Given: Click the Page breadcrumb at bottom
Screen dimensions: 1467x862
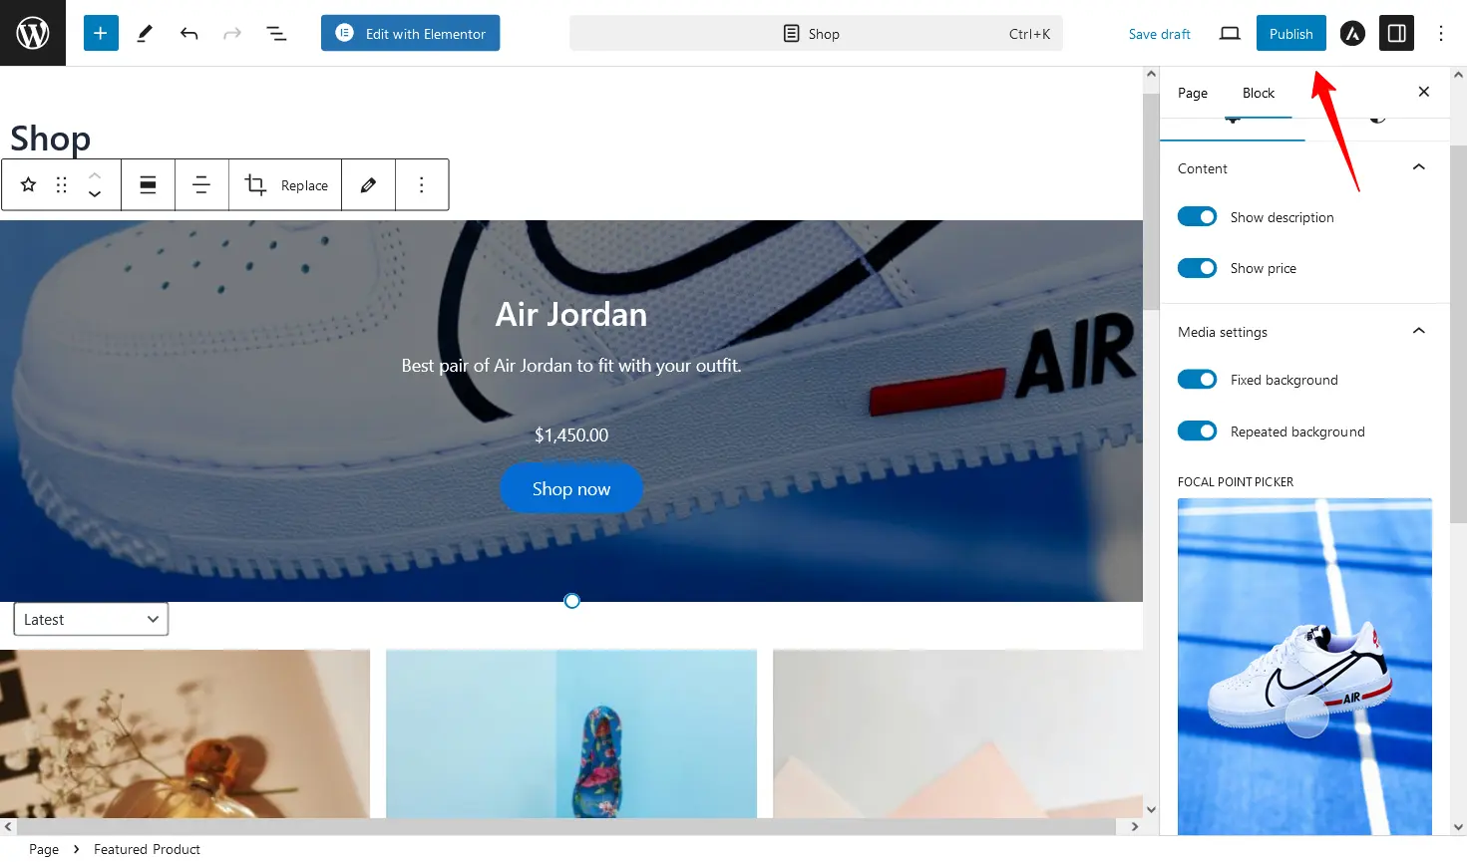Looking at the screenshot, I should [44, 849].
